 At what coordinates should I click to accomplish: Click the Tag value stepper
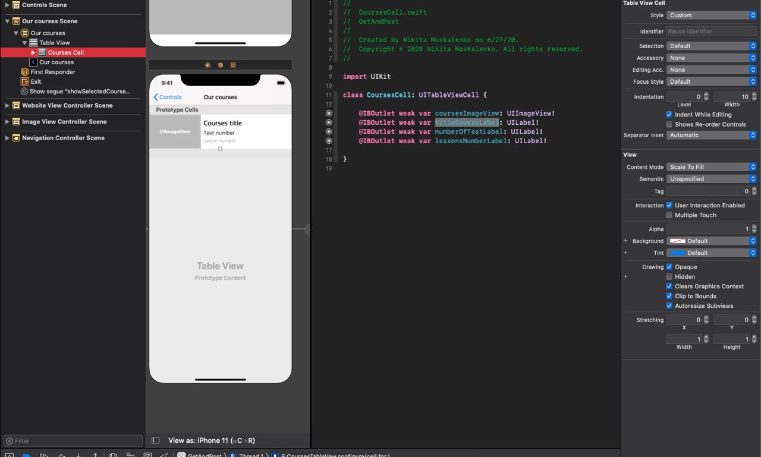(754, 191)
